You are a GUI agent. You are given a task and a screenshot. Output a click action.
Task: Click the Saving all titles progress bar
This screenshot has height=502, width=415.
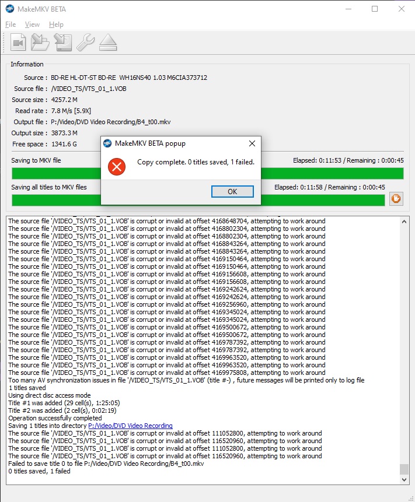point(198,201)
